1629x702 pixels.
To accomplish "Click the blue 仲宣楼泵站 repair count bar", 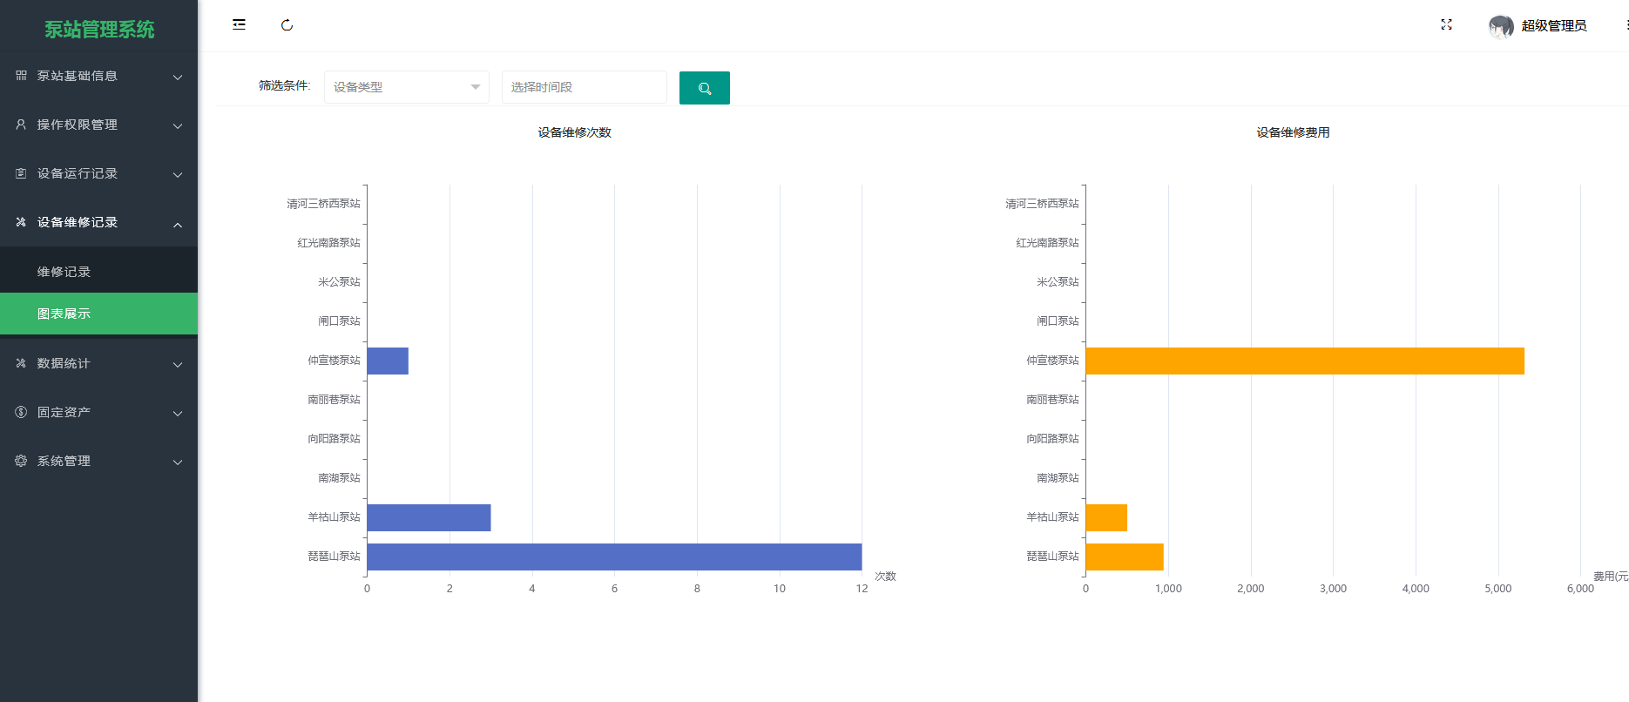I will [x=388, y=361].
